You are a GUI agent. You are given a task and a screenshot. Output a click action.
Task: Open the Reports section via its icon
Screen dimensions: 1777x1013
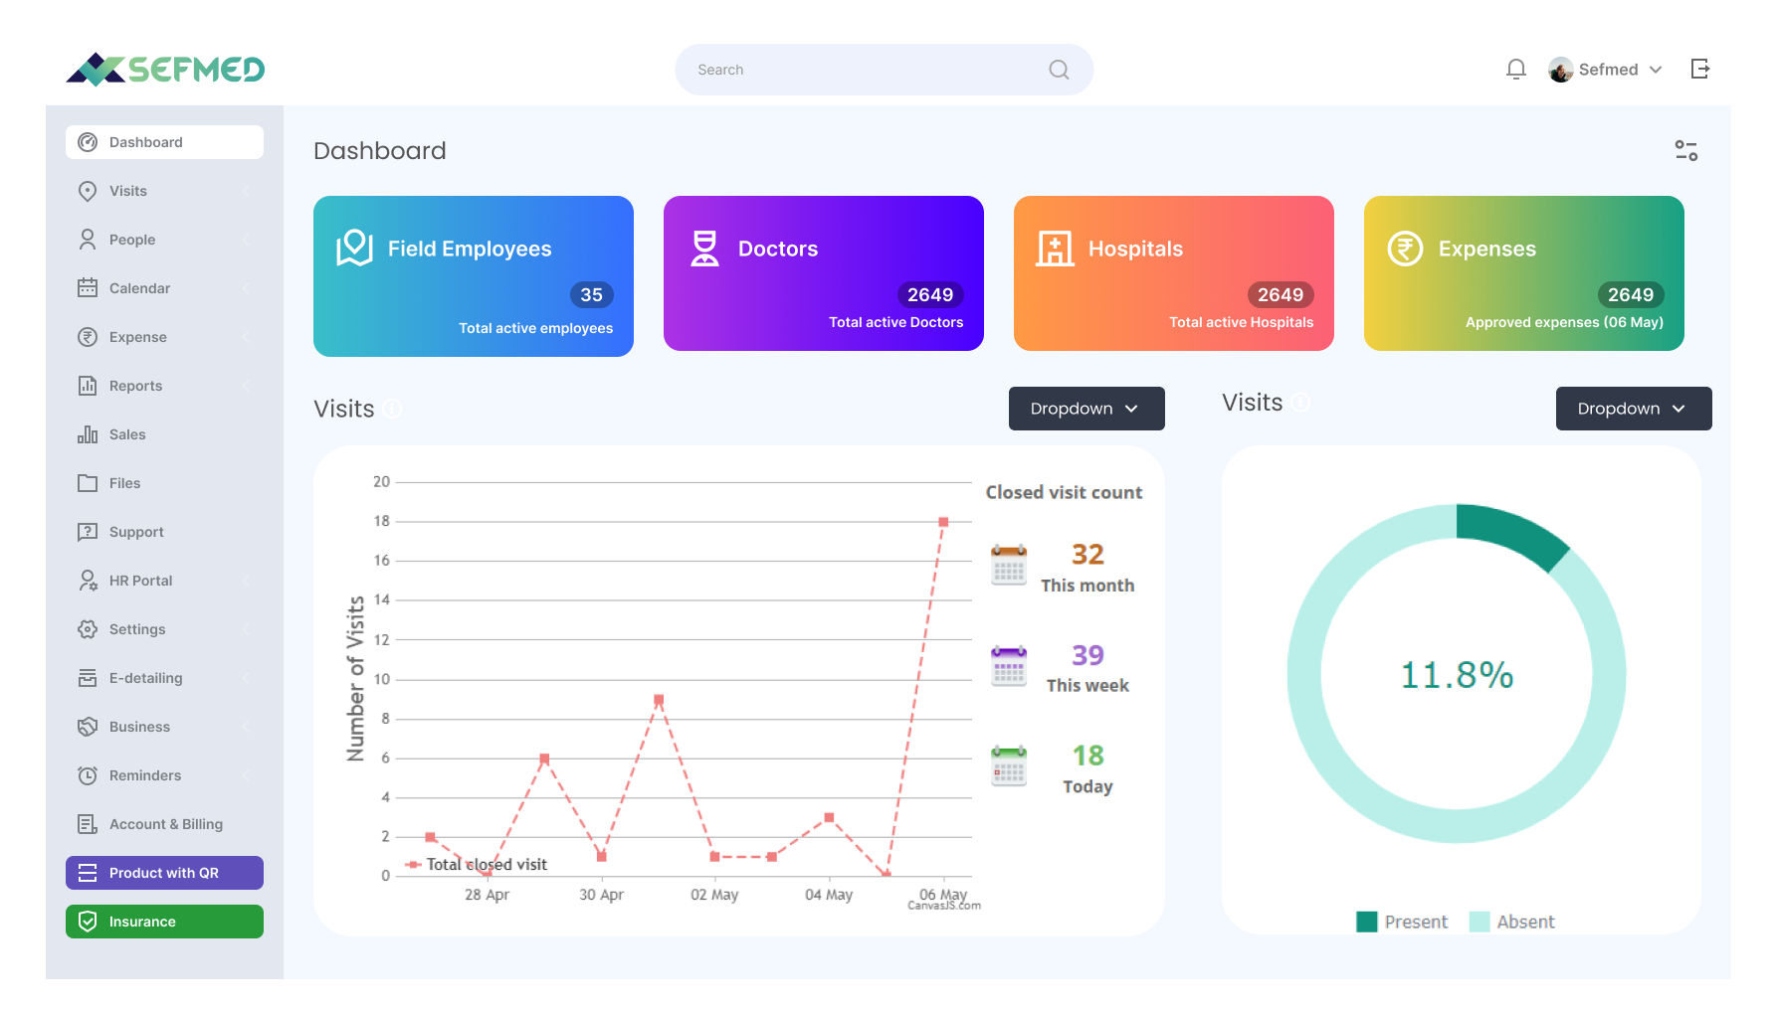click(x=87, y=386)
